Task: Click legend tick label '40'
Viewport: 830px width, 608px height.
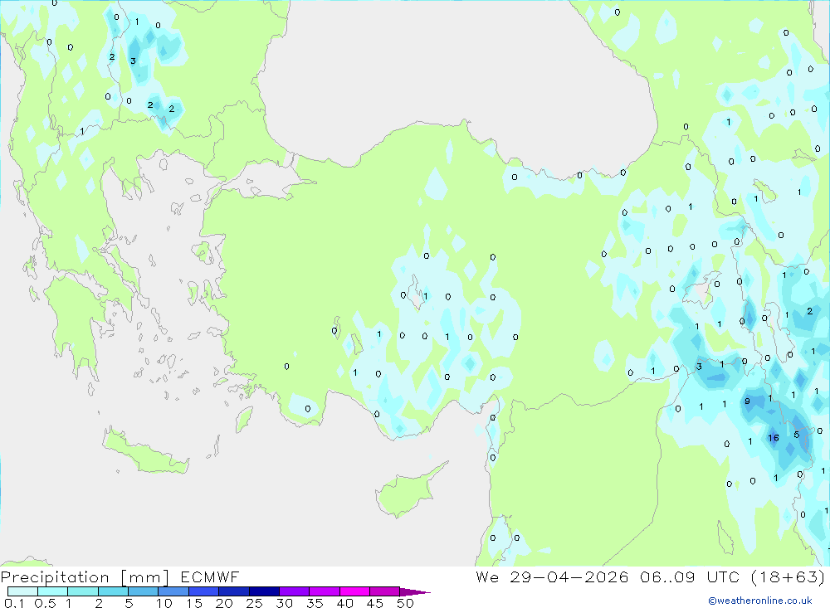Action: (345, 603)
